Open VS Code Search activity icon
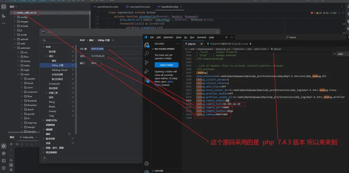Viewport: 349px width, 173px height. tap(147, 54)
